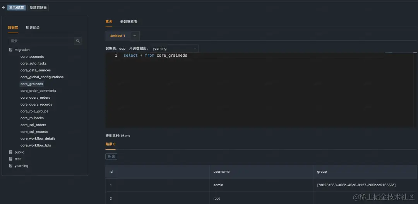The width and height of the screenshot is (418, 204).
Task: Click the root username cell
Action: 261,198
